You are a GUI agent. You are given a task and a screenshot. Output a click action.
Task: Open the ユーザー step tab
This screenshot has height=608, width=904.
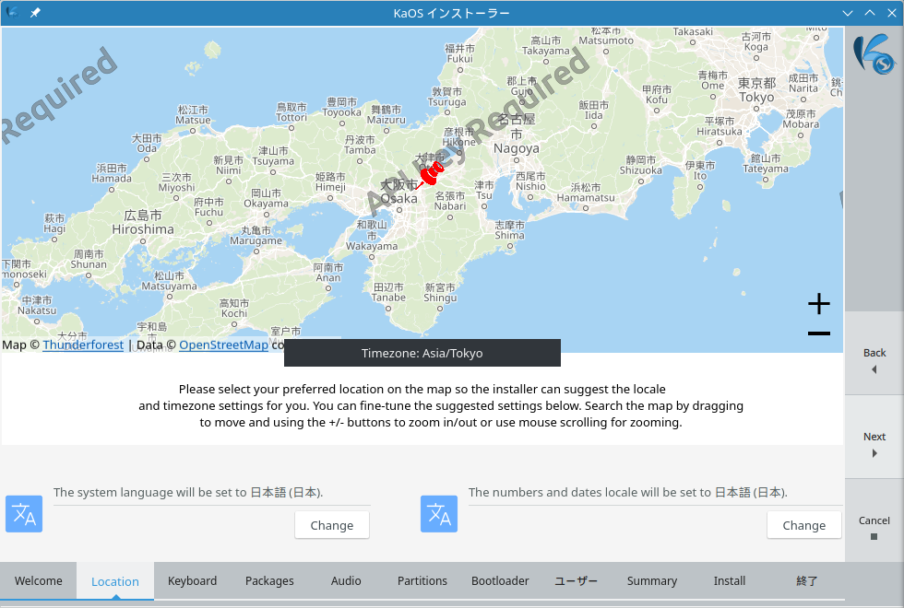(x=576, y=581)
